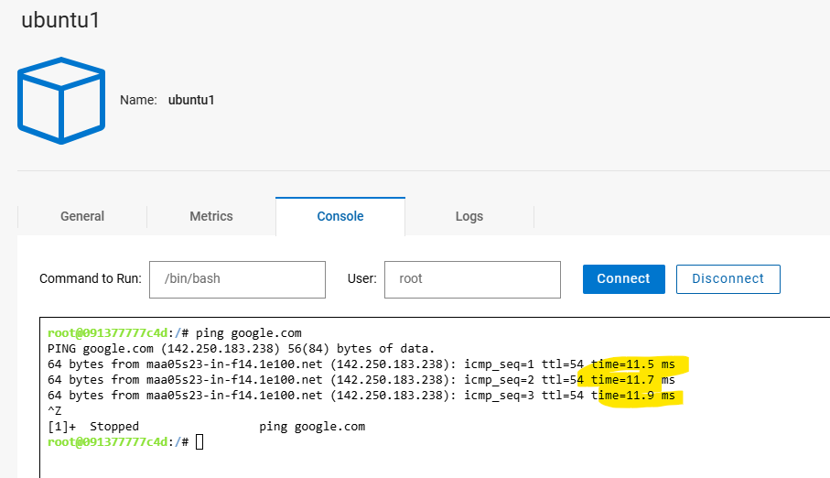Select the Console tab

click(340, 217)
